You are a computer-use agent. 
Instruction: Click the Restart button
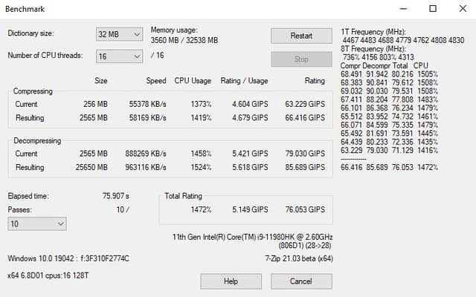[301, 36]
